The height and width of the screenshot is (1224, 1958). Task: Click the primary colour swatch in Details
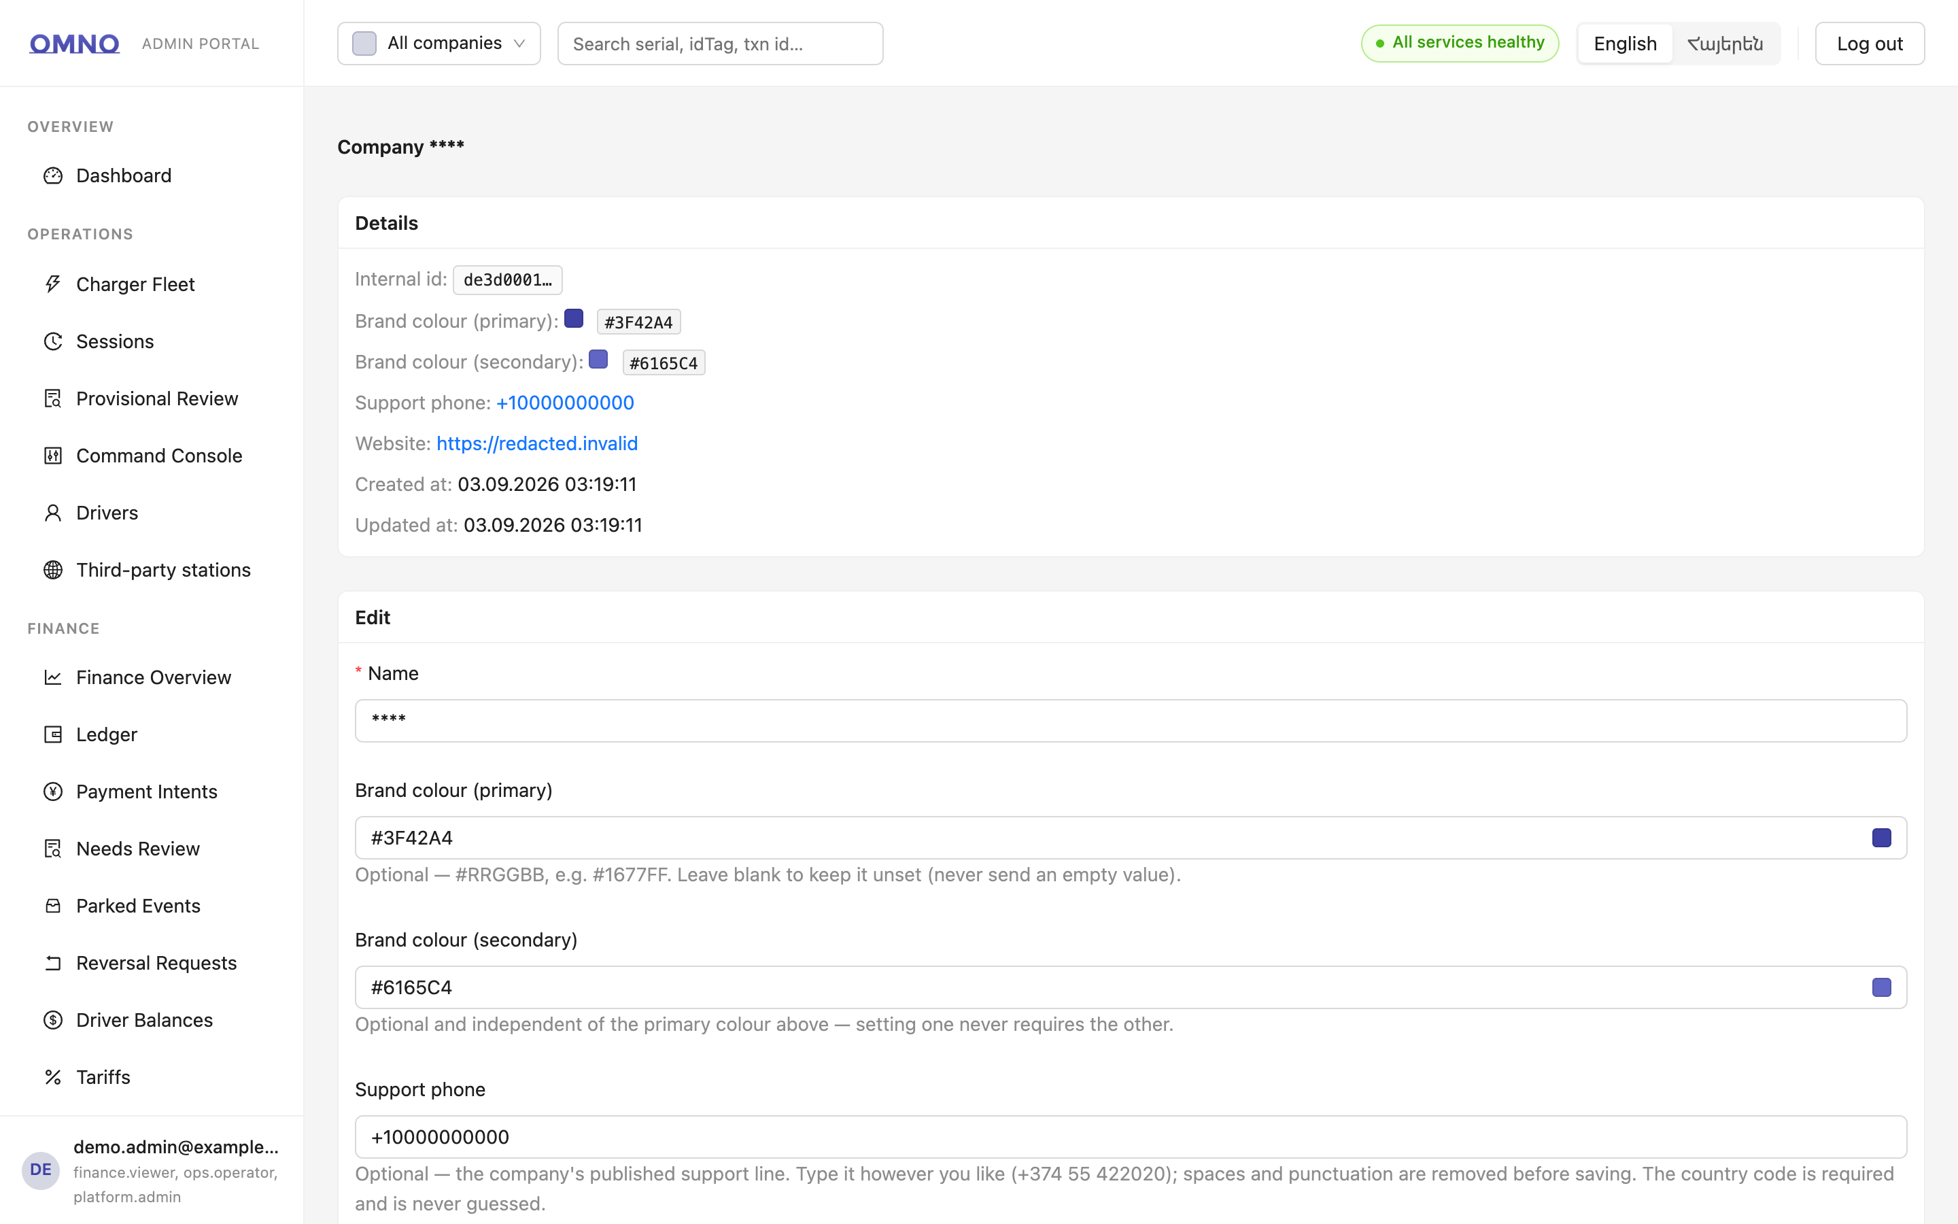[x=574, y=318]
